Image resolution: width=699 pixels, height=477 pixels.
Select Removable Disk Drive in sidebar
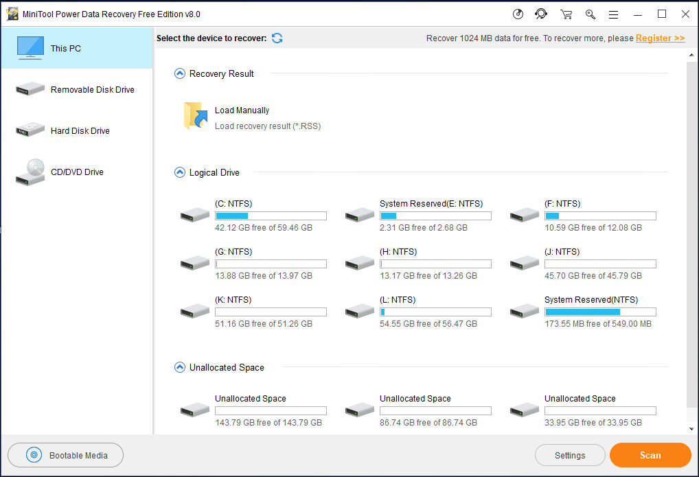[77, 90]
